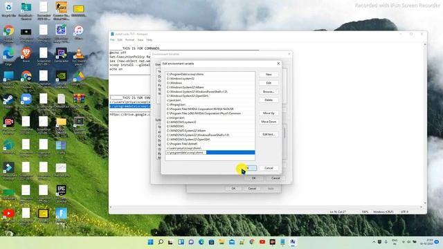Image resolution: width=443 pixels, height=249 pixels.
Task: Cancel the Edit environment variable dialog
Action: click(269, 168)
